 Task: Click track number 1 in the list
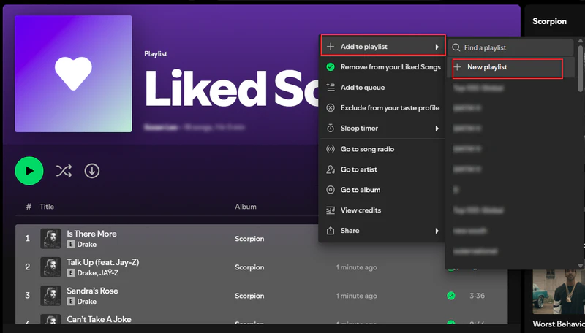(27, 238)
